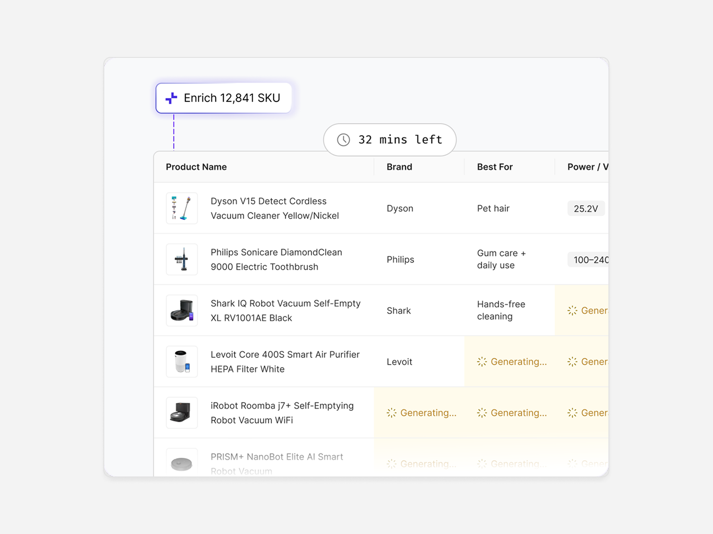The width and height of the screenshot is (713, 534).
Task: Open the Philips Sonicare toothbrush thumbnail
Action: 182,259
